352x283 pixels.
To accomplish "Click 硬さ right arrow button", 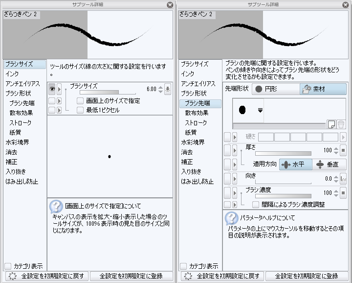I will tap(343, 137).
